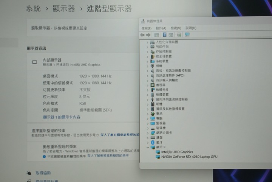Open the 檢視(V) menu in Device Manager
The height and width of the screenshot is (182, 272).
pos(176,28)
